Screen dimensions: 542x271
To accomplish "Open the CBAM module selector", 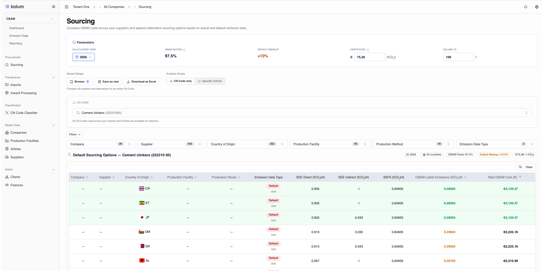I will point(30,19).
